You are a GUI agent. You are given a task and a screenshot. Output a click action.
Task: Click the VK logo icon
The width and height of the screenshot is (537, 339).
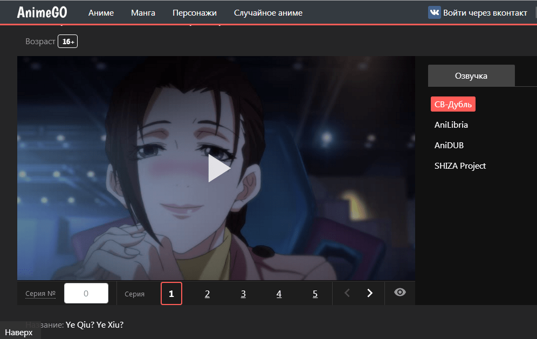(434, 13)
